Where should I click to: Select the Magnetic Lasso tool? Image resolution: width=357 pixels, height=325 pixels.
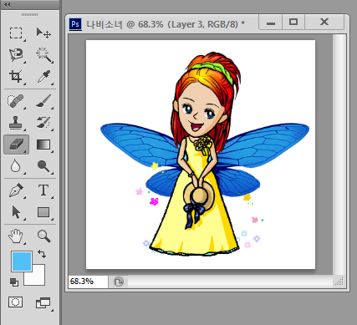tap(16, 54)
